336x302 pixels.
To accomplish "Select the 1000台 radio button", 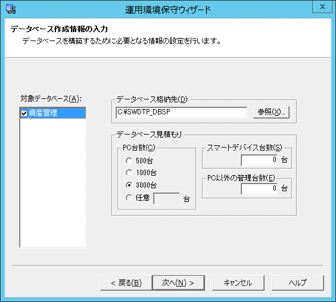I will (129, 173).
